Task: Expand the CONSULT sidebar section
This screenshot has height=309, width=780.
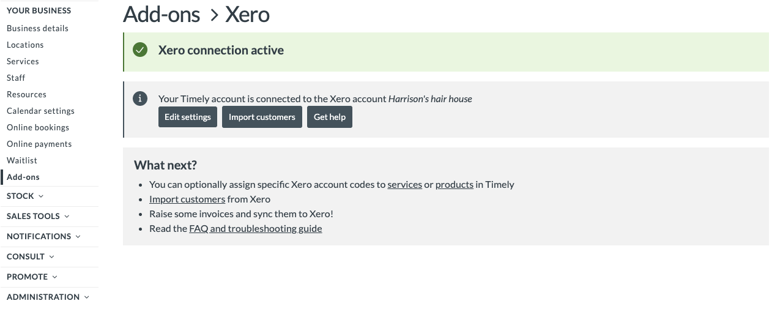Action: click(x=31, y=257)
